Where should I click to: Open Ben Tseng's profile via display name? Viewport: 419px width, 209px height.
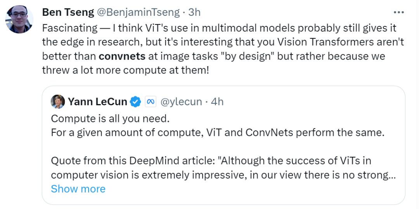(68, 12)
